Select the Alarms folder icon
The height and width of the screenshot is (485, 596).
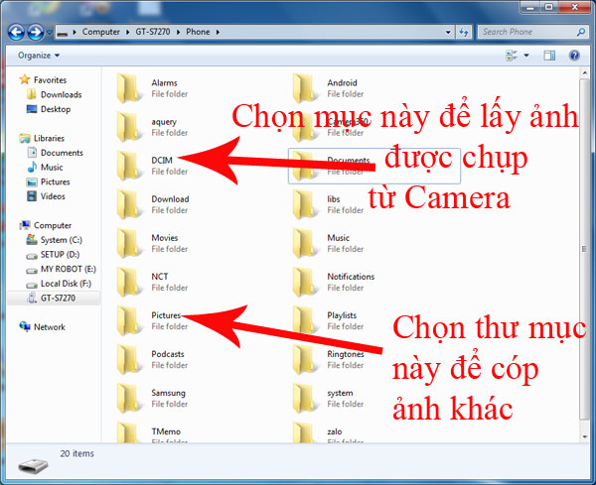127,88
